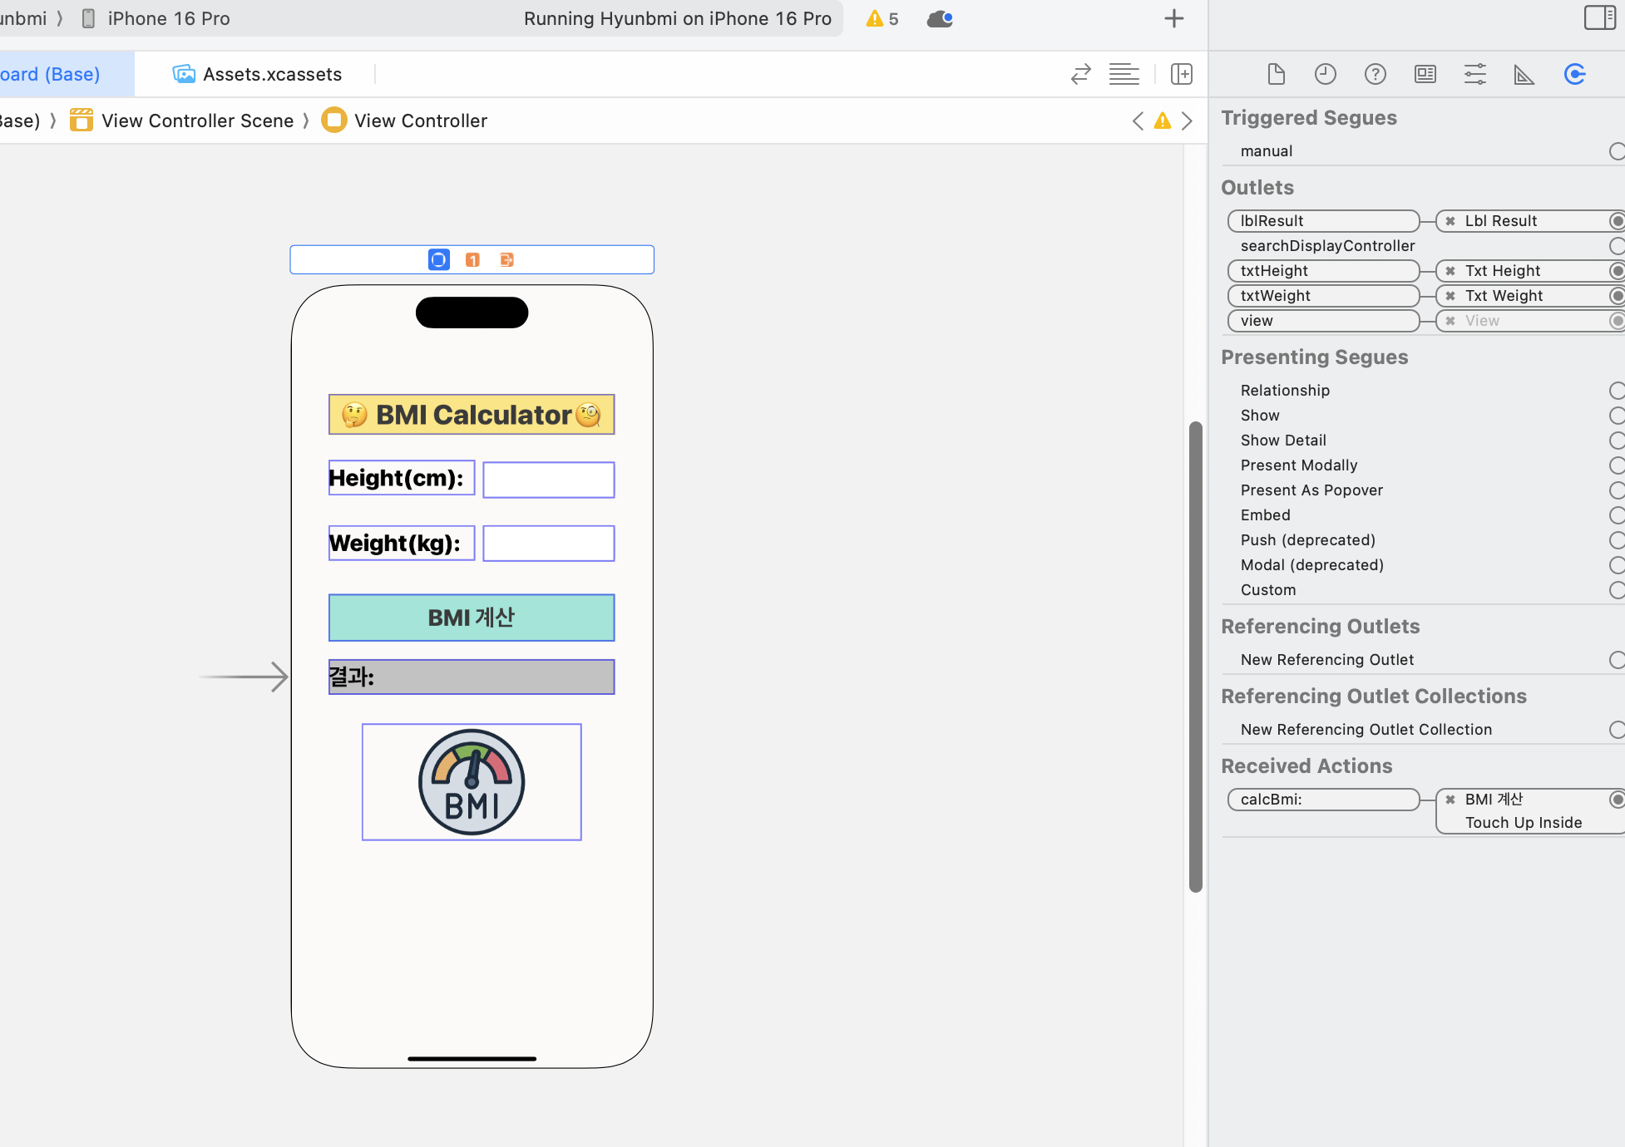
Task: Click the lblResult outlet connection circle
Action: point(1616,221)
